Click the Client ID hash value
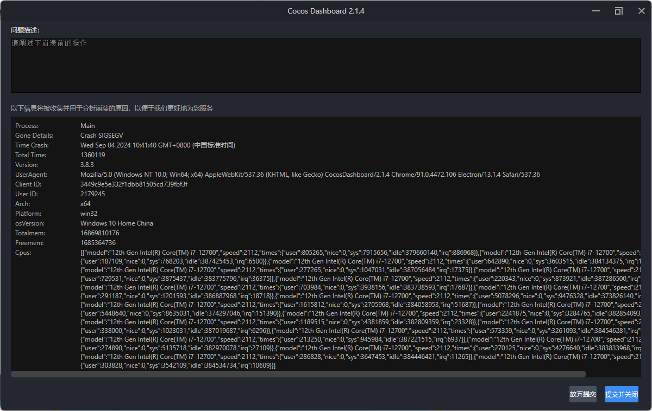652x411 pixels. point(134,184)
